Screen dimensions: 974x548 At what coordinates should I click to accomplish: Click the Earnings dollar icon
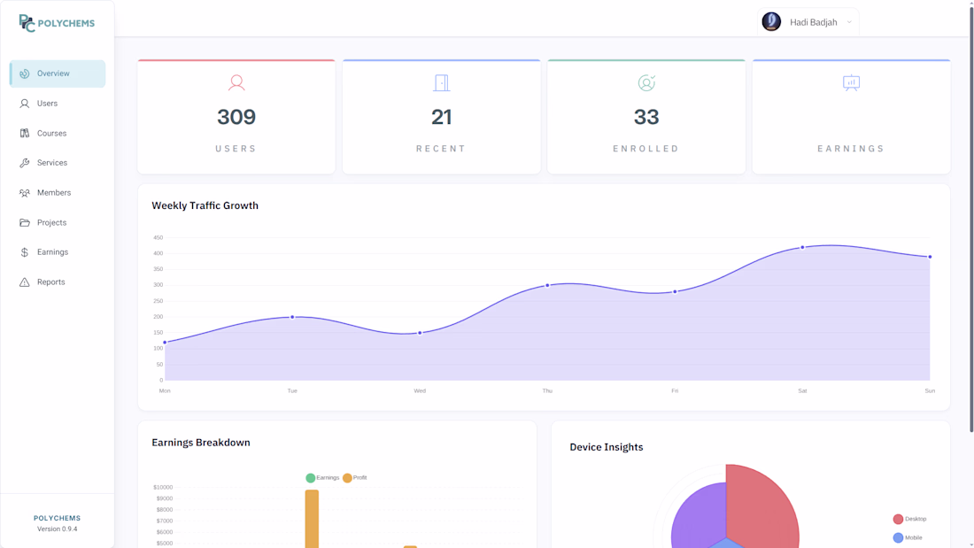24,252
